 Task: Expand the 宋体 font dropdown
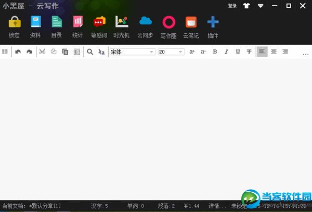151,52
